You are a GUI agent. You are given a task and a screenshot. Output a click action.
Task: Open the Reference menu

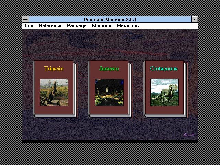(x=50, y=26)
